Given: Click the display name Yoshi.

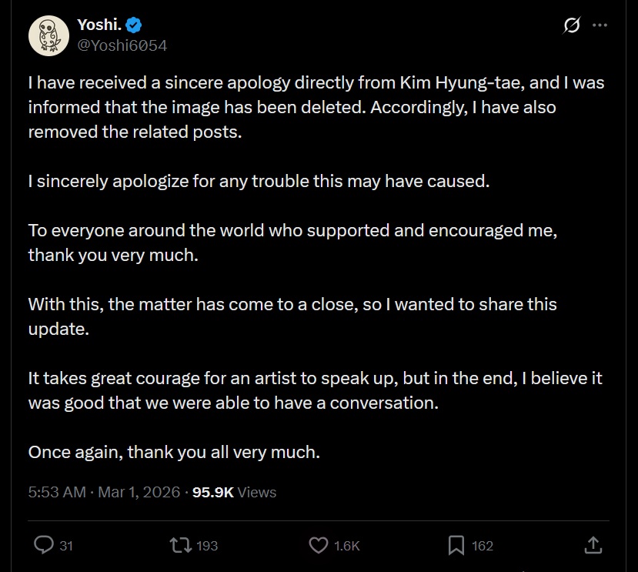Looking at the screenshot, I should pos(99,25).
